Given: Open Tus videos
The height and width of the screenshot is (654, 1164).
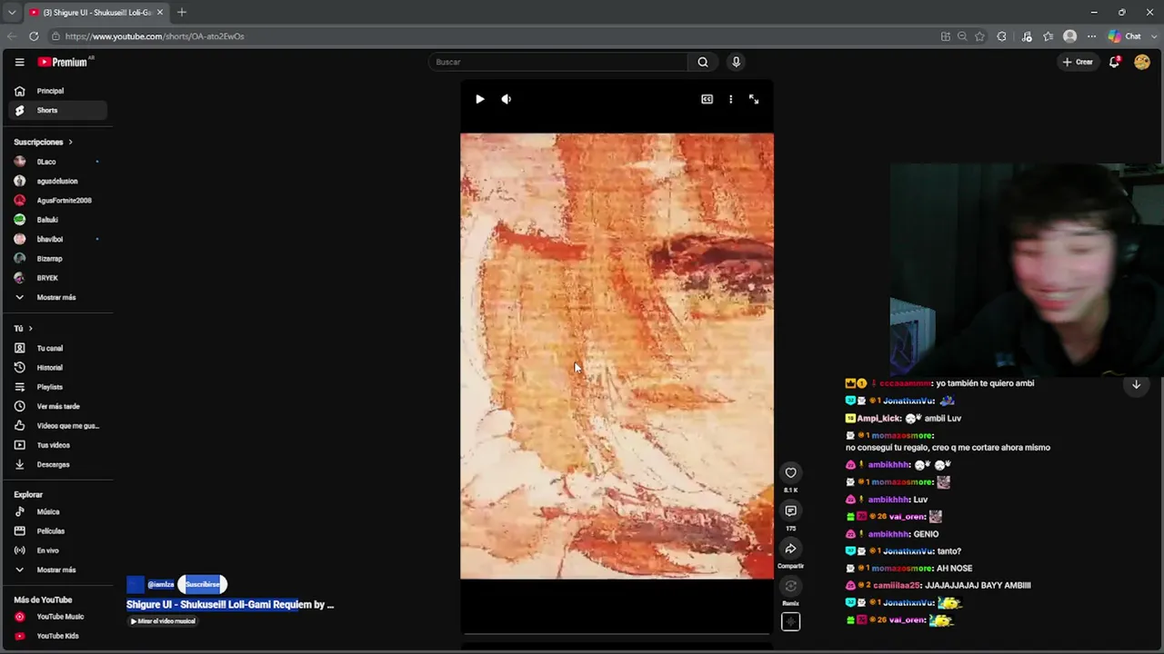Looking at the screenshot, I should 58,445.
